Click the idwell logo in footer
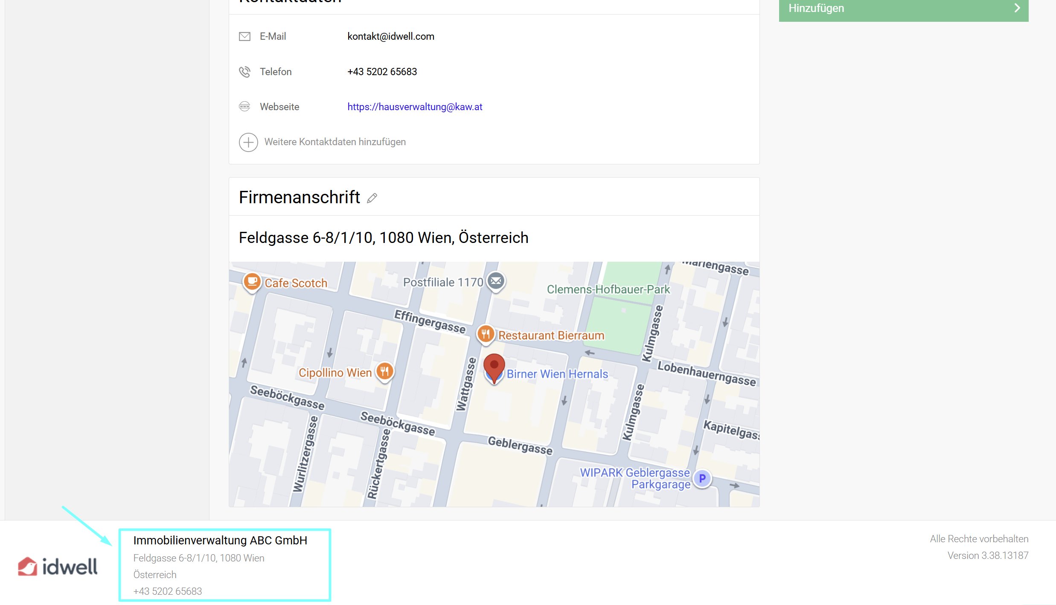Screen dimensions: 1056x605 click(x=58, y=566)
